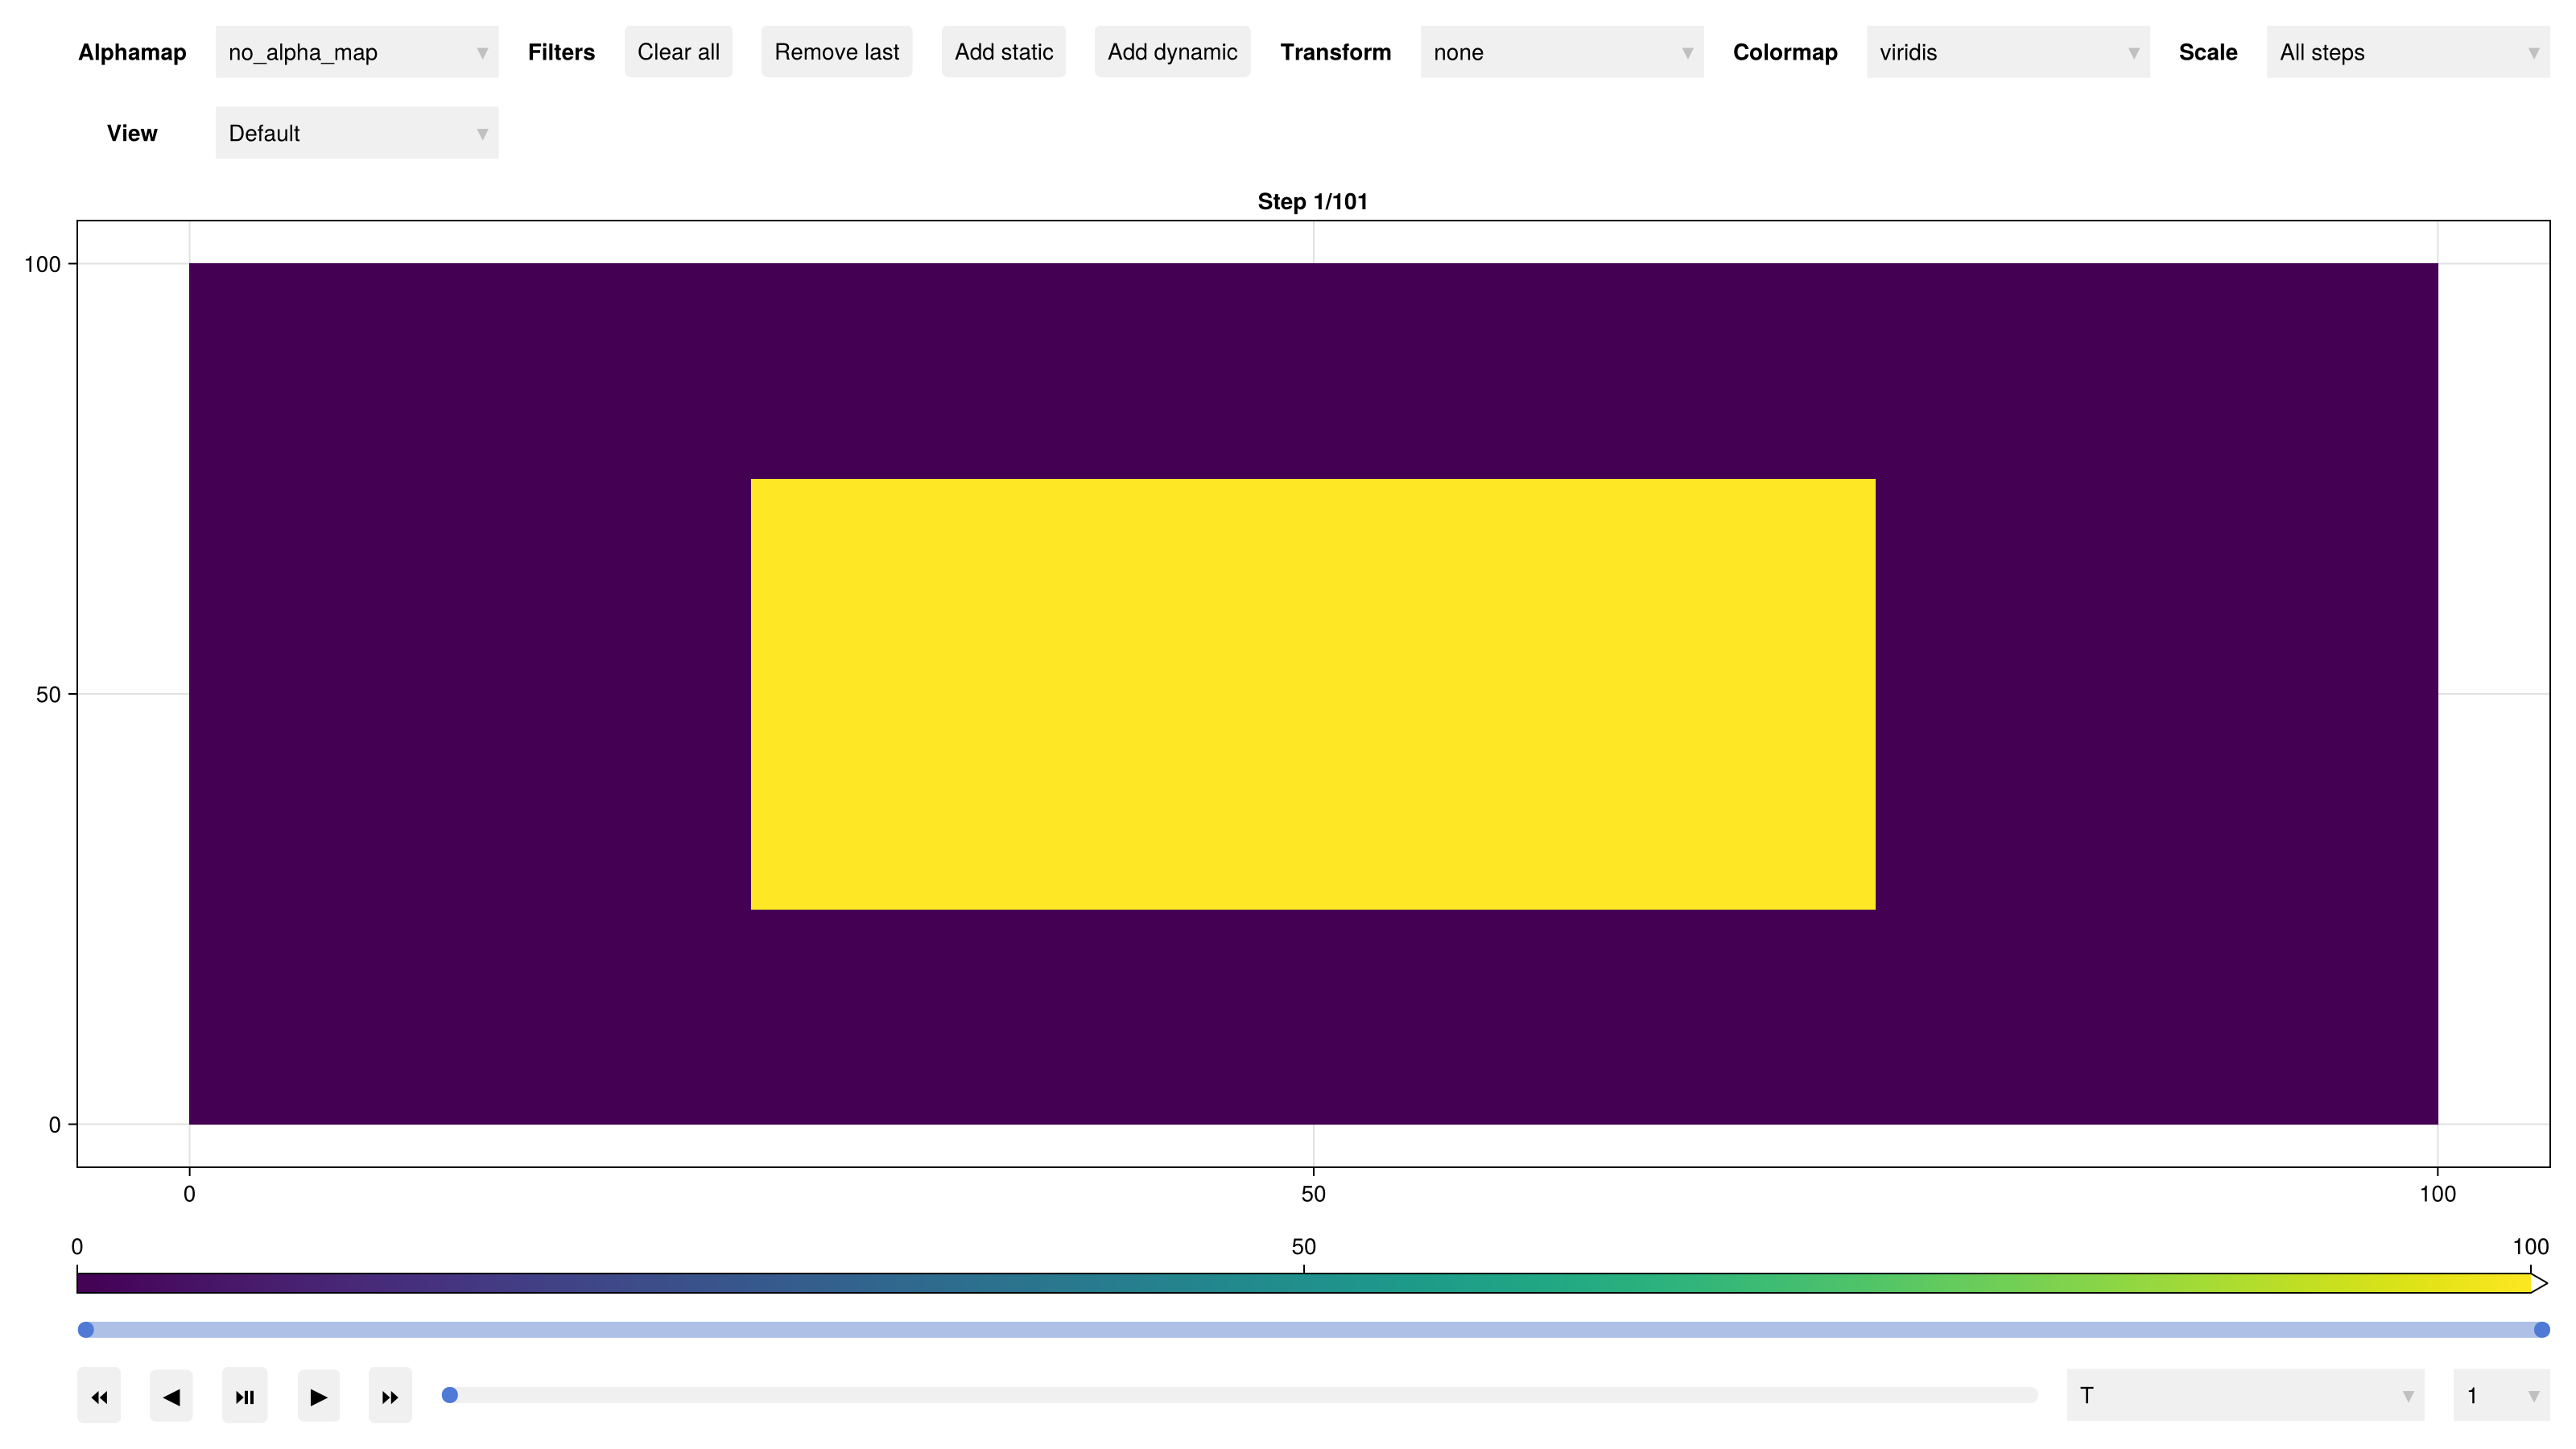
Task: Click the yellow rectangle in the heatmap
Action: click(1312, 694)
